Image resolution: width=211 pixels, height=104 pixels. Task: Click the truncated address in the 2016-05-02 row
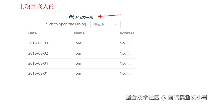click(126, 53)
